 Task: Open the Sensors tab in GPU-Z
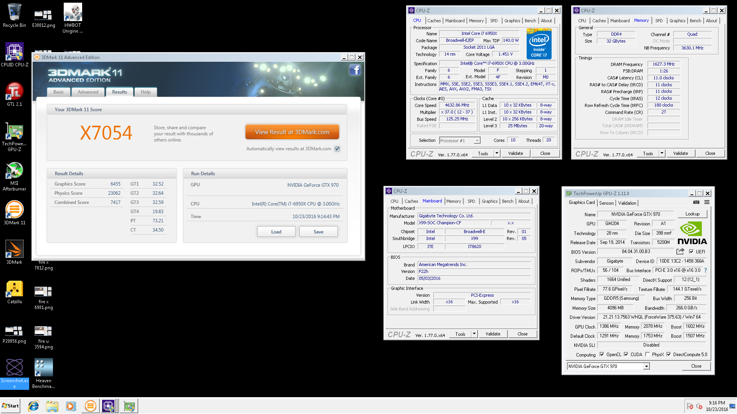606,203
